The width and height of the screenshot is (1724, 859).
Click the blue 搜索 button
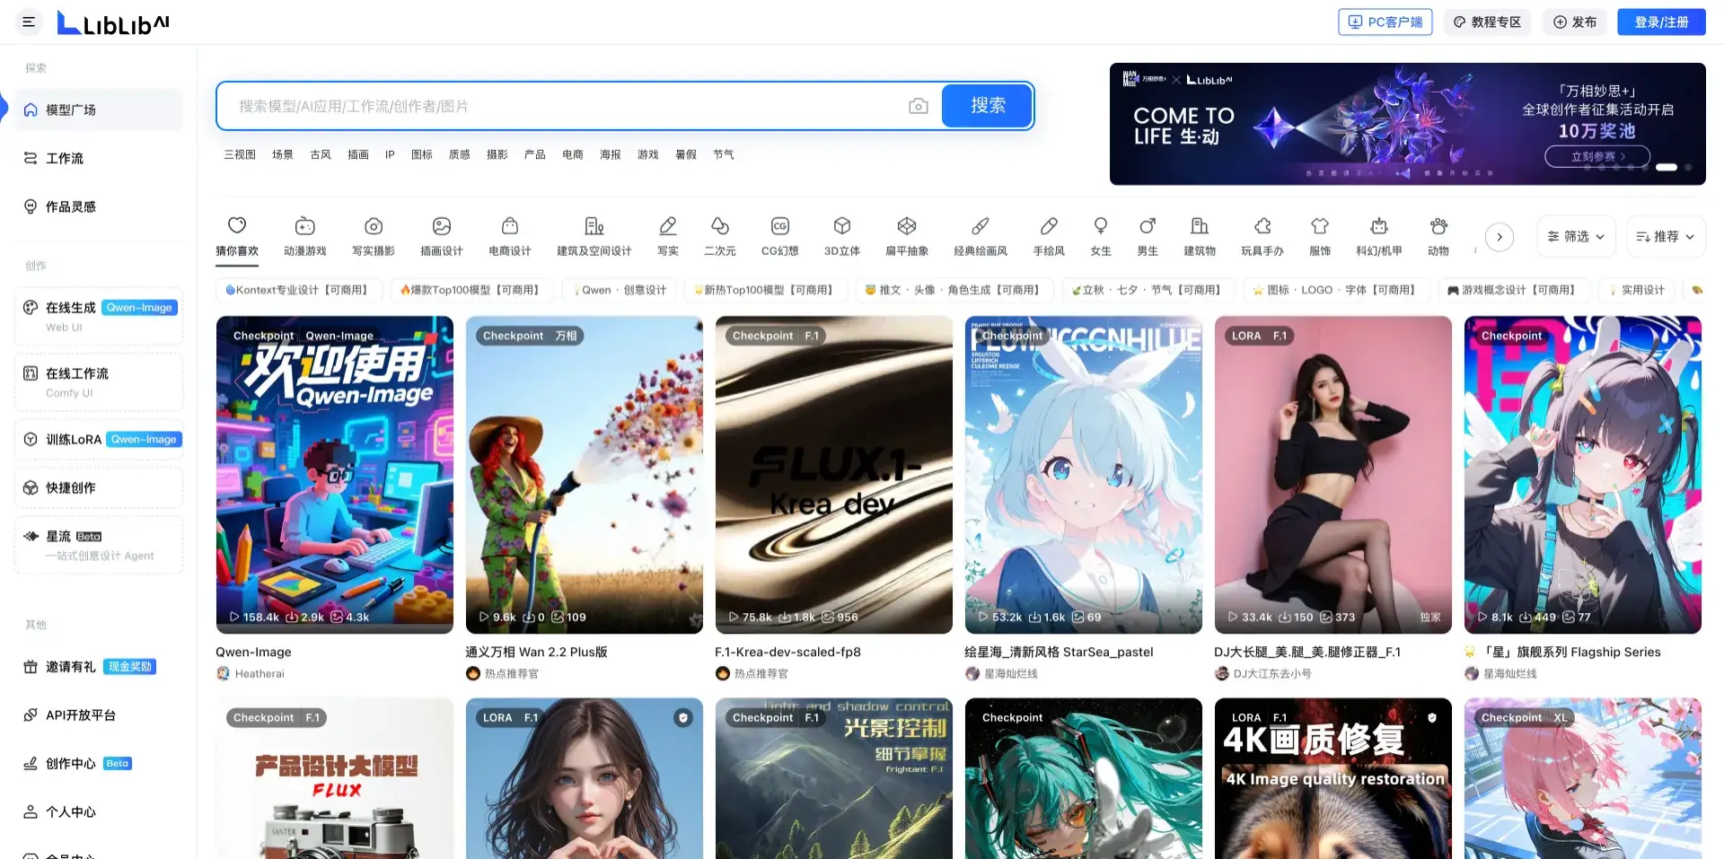pos(988,106)
